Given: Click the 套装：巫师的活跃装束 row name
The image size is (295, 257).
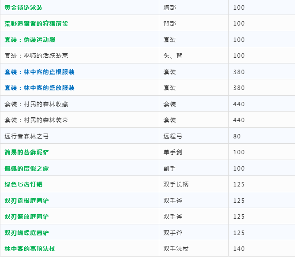Looking at the screenshot, I should pos(36,56).
